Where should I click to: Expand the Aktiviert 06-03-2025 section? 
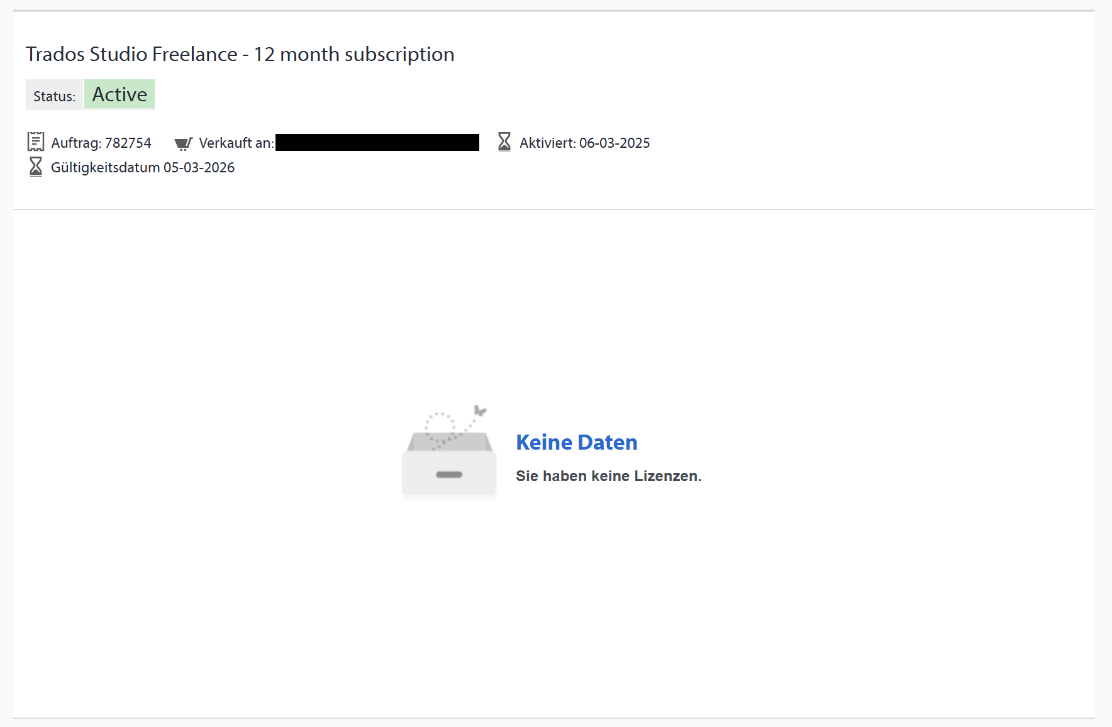pyautogui.click(x=584, y=142)
